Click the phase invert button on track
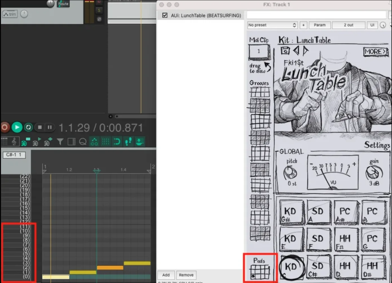Viewport: 392px width, 283px height. pos(99,19)
